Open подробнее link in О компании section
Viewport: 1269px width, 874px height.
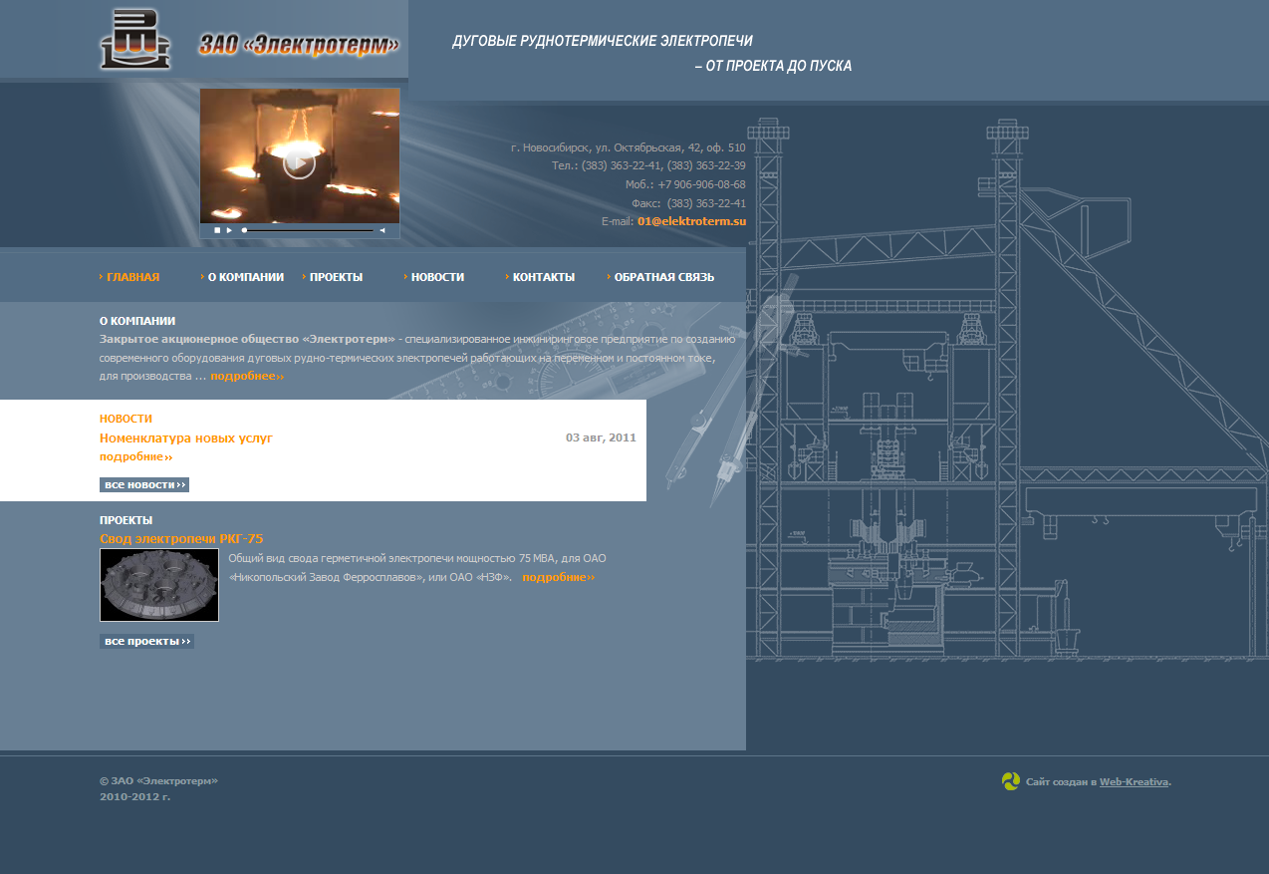[x=247, y=377]
